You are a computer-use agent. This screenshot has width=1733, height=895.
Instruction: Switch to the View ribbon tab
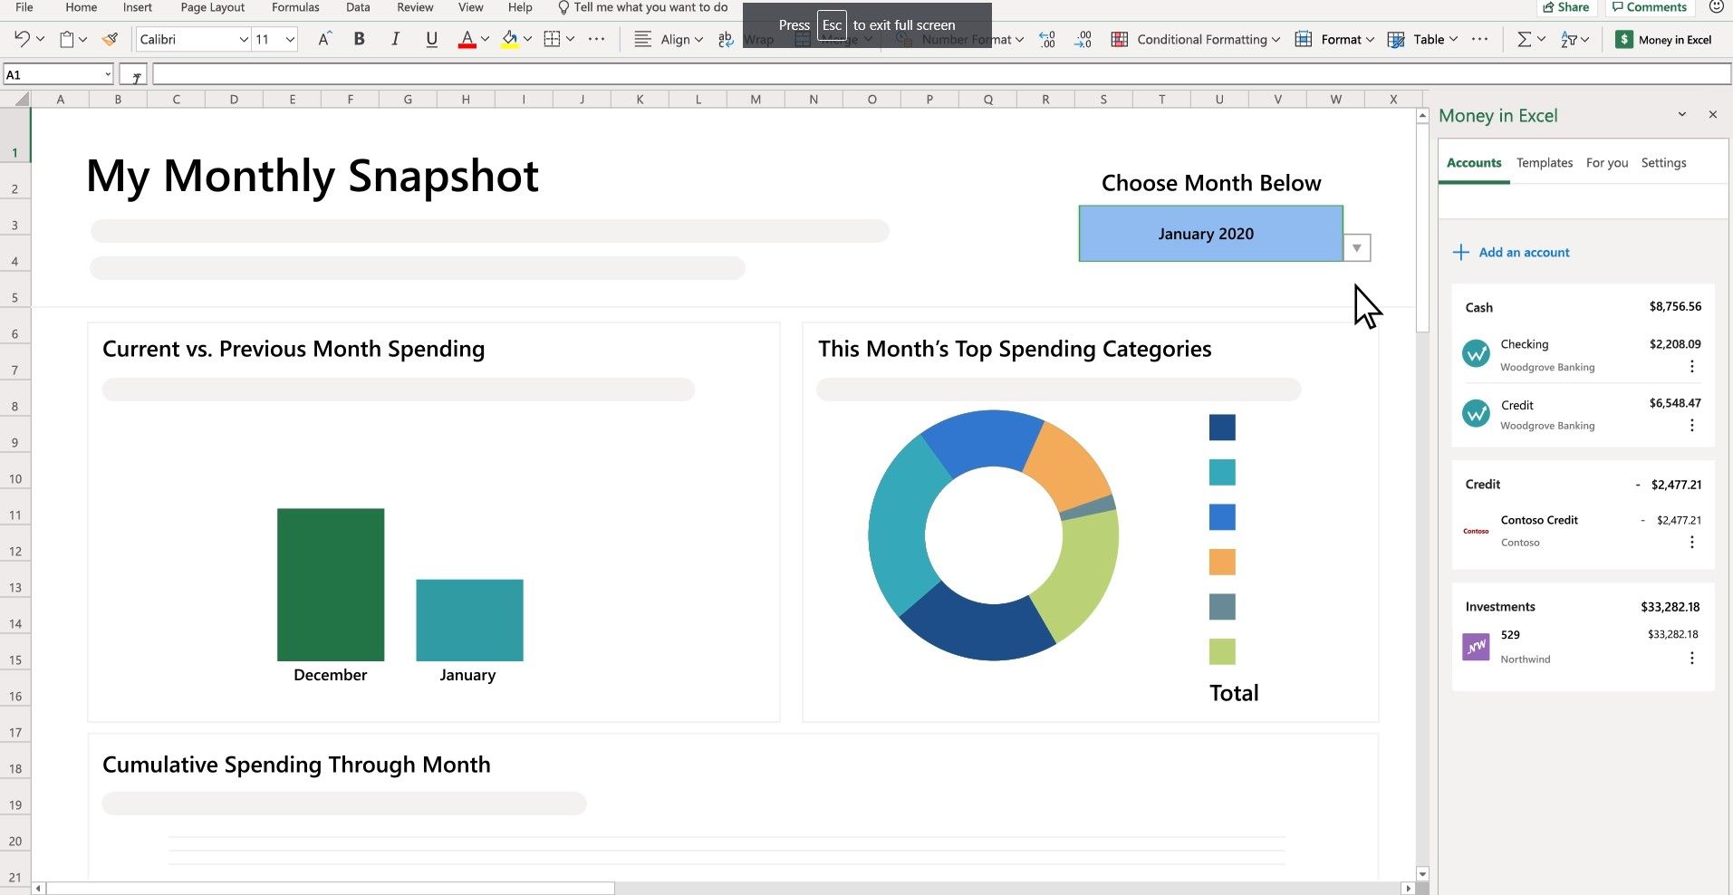click(470, 7)
